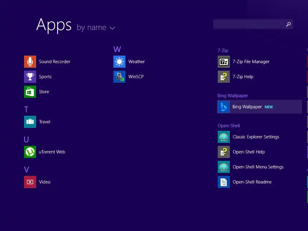Open the Sound Recorder microphone icon
Image resolution: width=308 pixels, height=231 pixels.
(30, 62)
